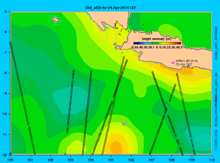220x163 pixels.
Task: Click the y-axis label "-12"
Action: [4, 155]
